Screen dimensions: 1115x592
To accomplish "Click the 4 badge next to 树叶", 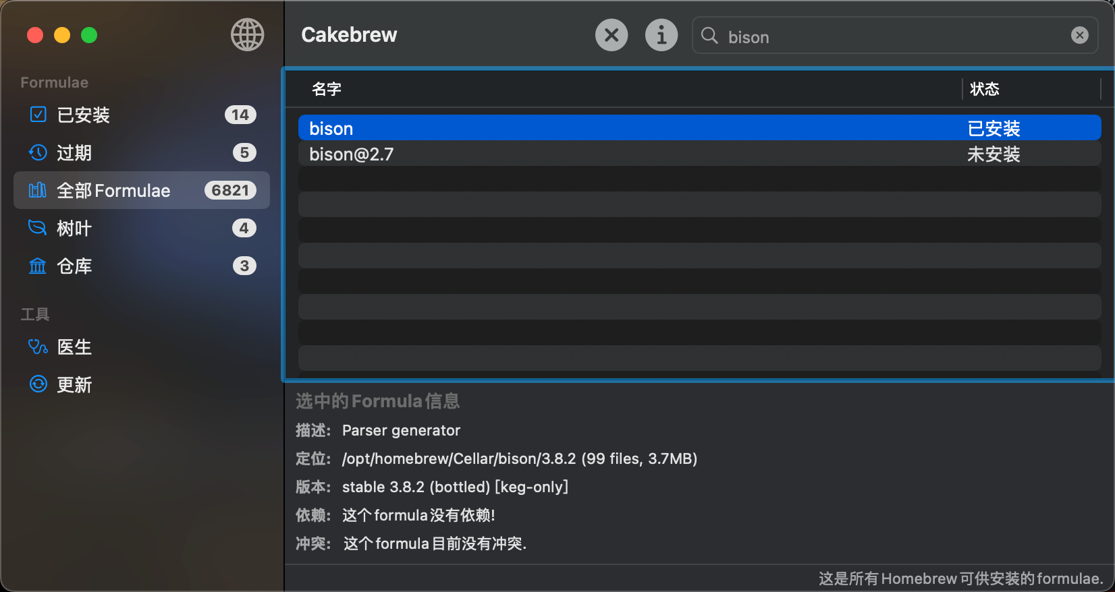I will coord(244,228).
